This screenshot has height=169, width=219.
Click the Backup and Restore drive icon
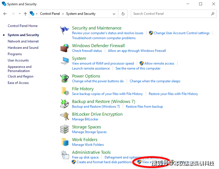click(65, 104)
